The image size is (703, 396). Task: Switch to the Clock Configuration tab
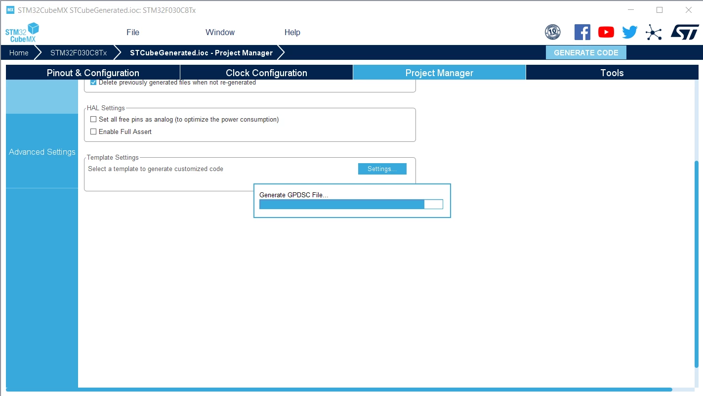[266, 73]
